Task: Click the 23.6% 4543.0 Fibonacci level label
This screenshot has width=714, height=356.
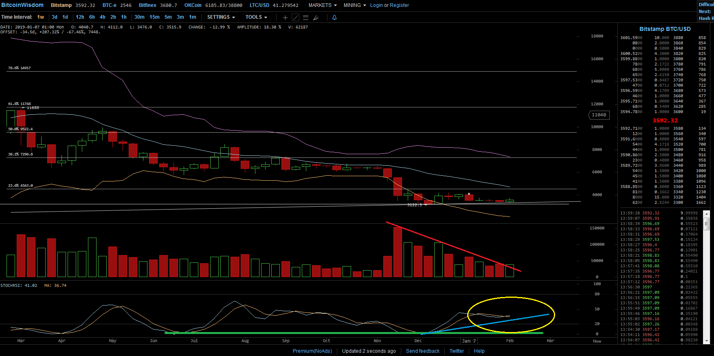Action: 20,186
